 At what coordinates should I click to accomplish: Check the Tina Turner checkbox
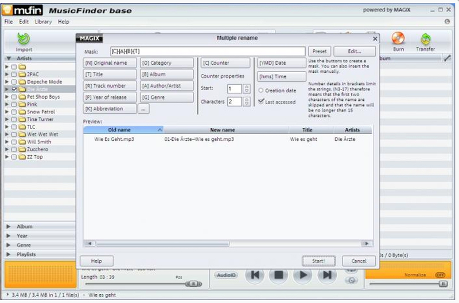tap(14, 119)
